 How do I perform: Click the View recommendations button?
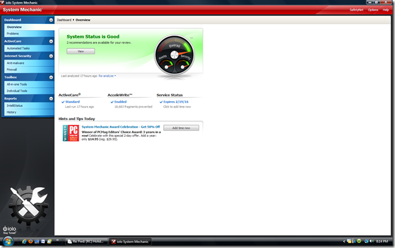coord(81,51)
